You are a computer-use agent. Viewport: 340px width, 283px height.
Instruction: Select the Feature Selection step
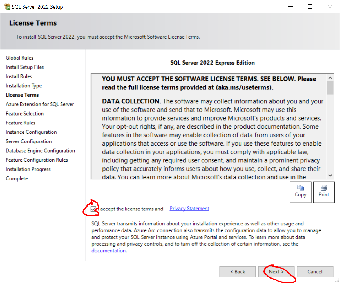25,114
